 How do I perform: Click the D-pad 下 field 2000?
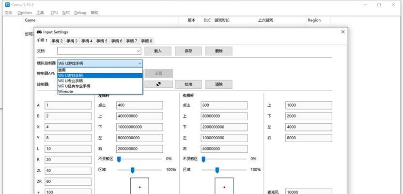(x=309, y=116)
